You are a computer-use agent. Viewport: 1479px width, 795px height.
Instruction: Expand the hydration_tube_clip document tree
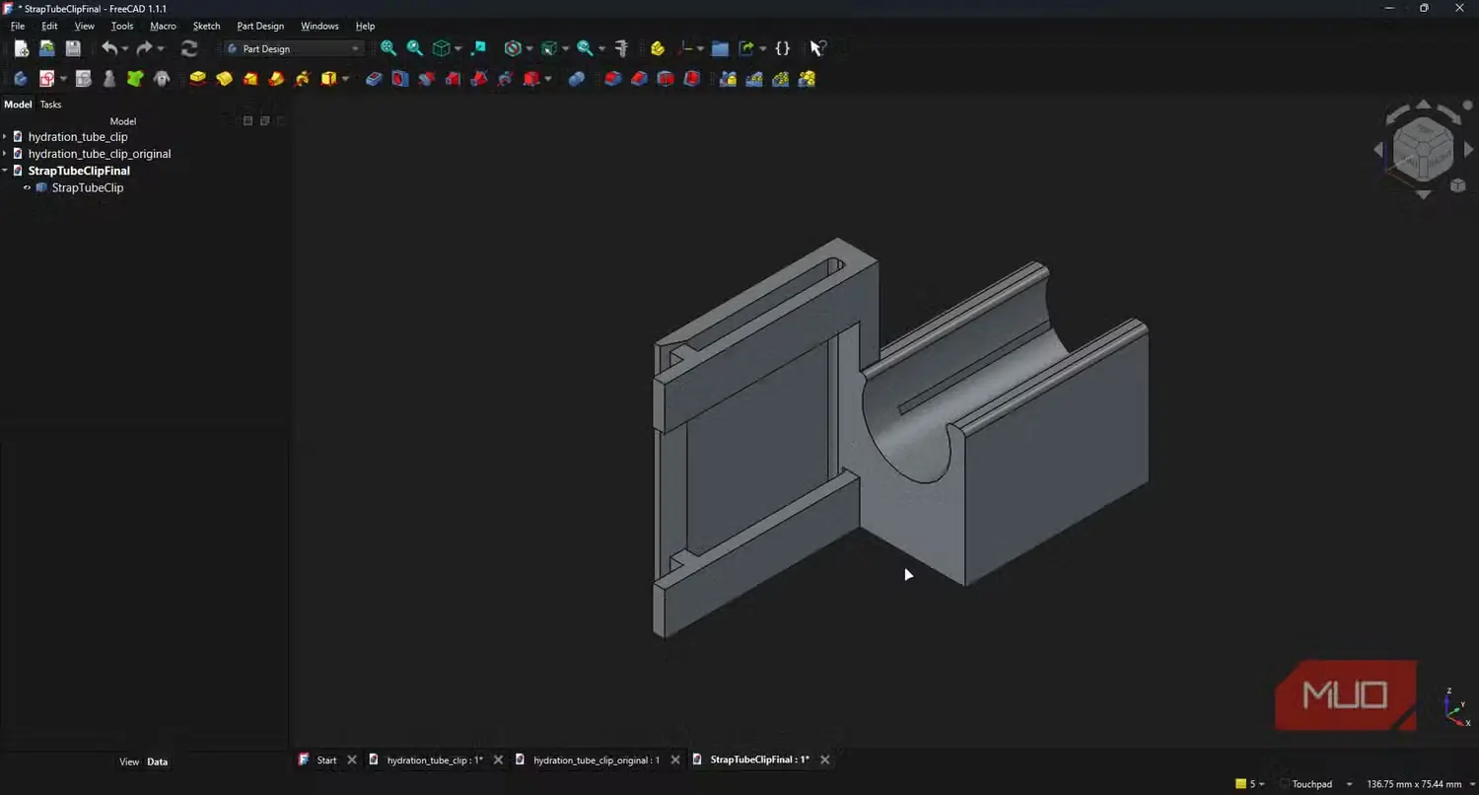point(5,137)
